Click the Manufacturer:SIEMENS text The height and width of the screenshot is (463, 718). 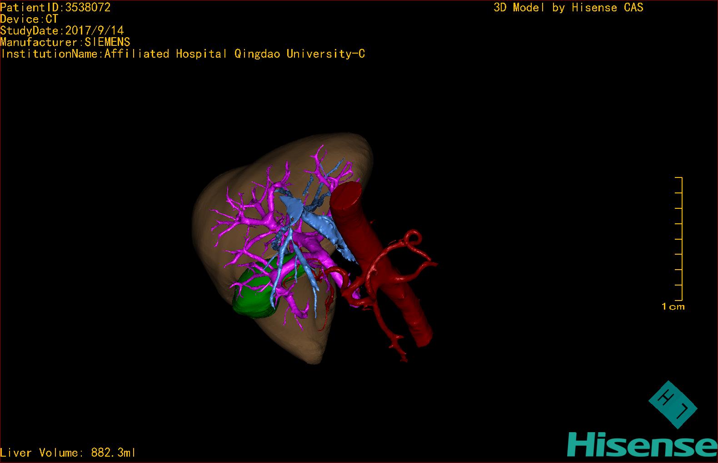(x=65, y=42)
